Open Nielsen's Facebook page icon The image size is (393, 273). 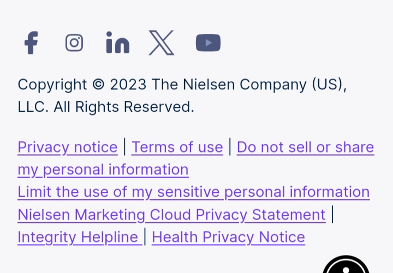pyautogui.click(x=31, y=43)
